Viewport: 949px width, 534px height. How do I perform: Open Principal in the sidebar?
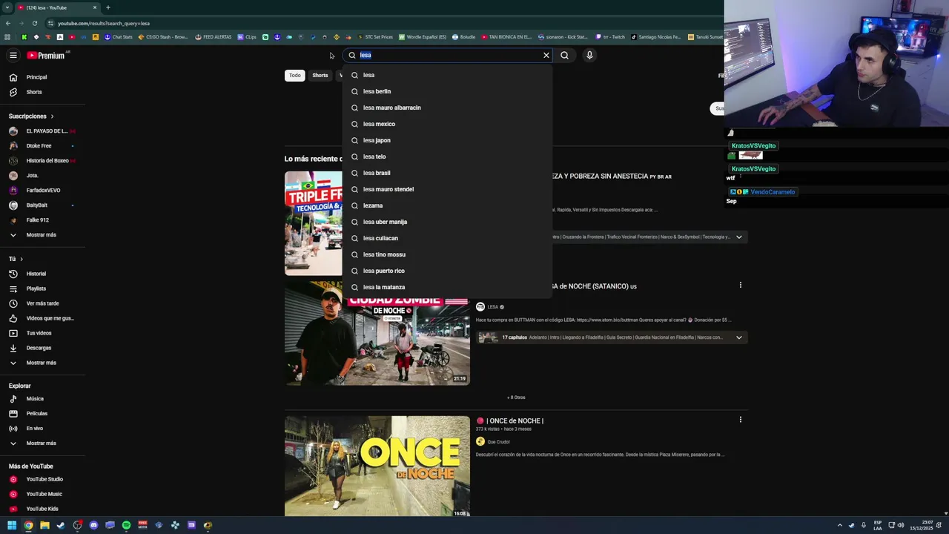tap(37, 77)
